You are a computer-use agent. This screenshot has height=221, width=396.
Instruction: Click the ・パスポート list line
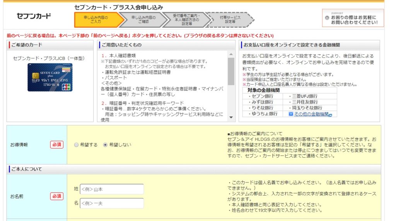114,78
